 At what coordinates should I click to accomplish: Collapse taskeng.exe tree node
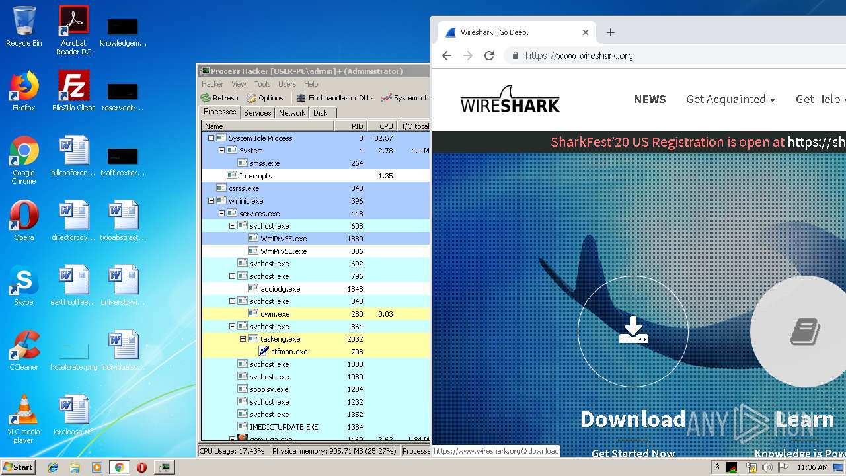[x=243, y=339]
